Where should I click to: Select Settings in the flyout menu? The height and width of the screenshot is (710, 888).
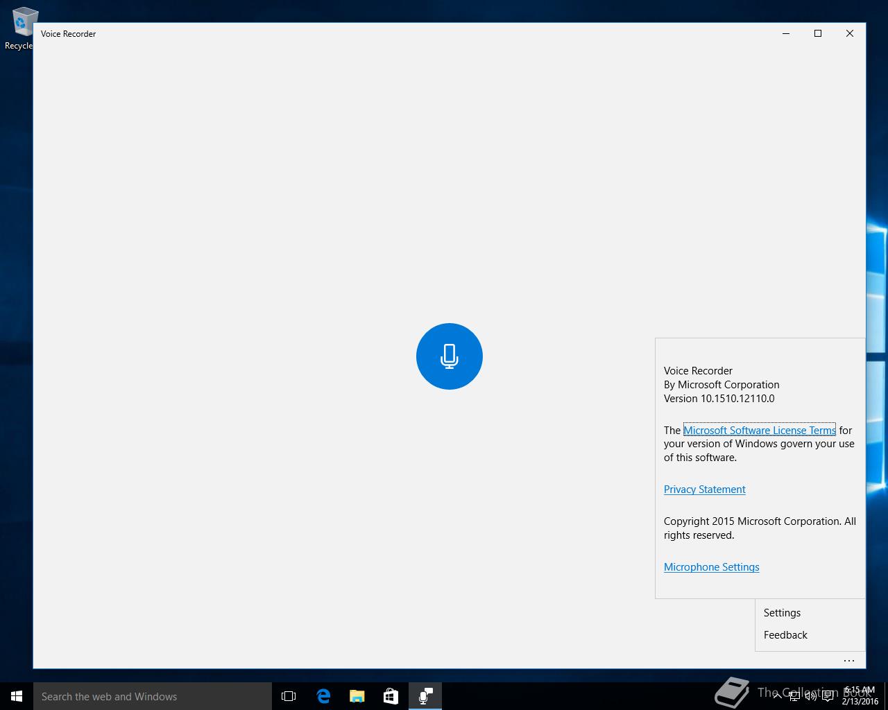(x=810, y=613)
